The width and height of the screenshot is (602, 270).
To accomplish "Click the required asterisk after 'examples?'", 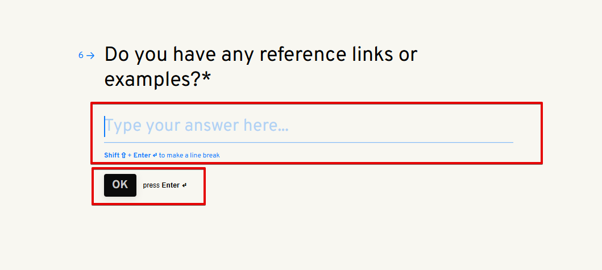I will coord(206,80).
